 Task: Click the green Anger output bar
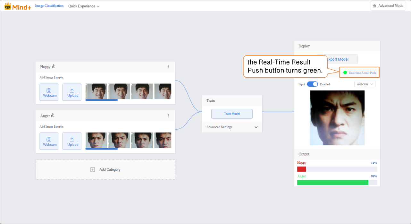pyautogui.click(x=332, y=182)
